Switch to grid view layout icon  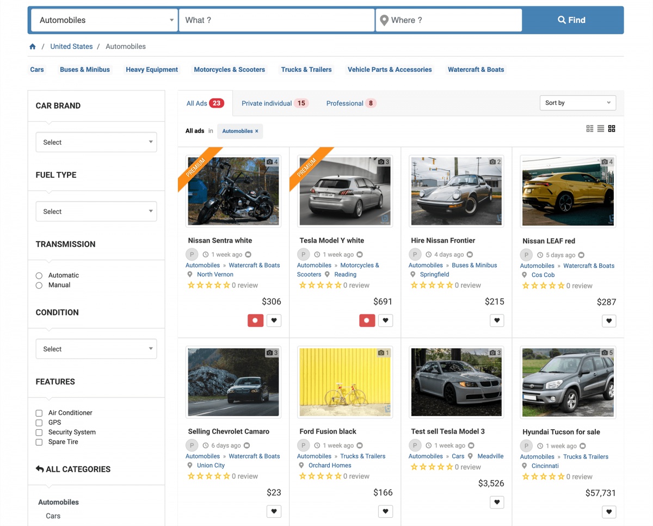(x=612, y=129)
